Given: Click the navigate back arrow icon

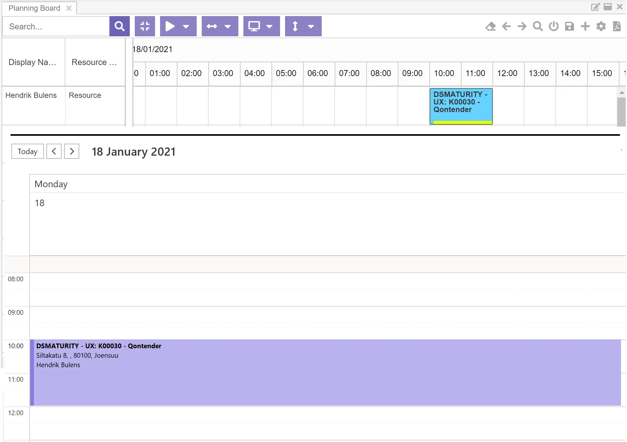Looking at the screenshot, I should [506, 26].
